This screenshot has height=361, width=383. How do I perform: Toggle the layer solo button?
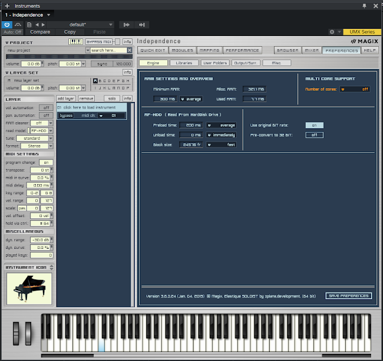pyautogui.click(x=112, y=98)
